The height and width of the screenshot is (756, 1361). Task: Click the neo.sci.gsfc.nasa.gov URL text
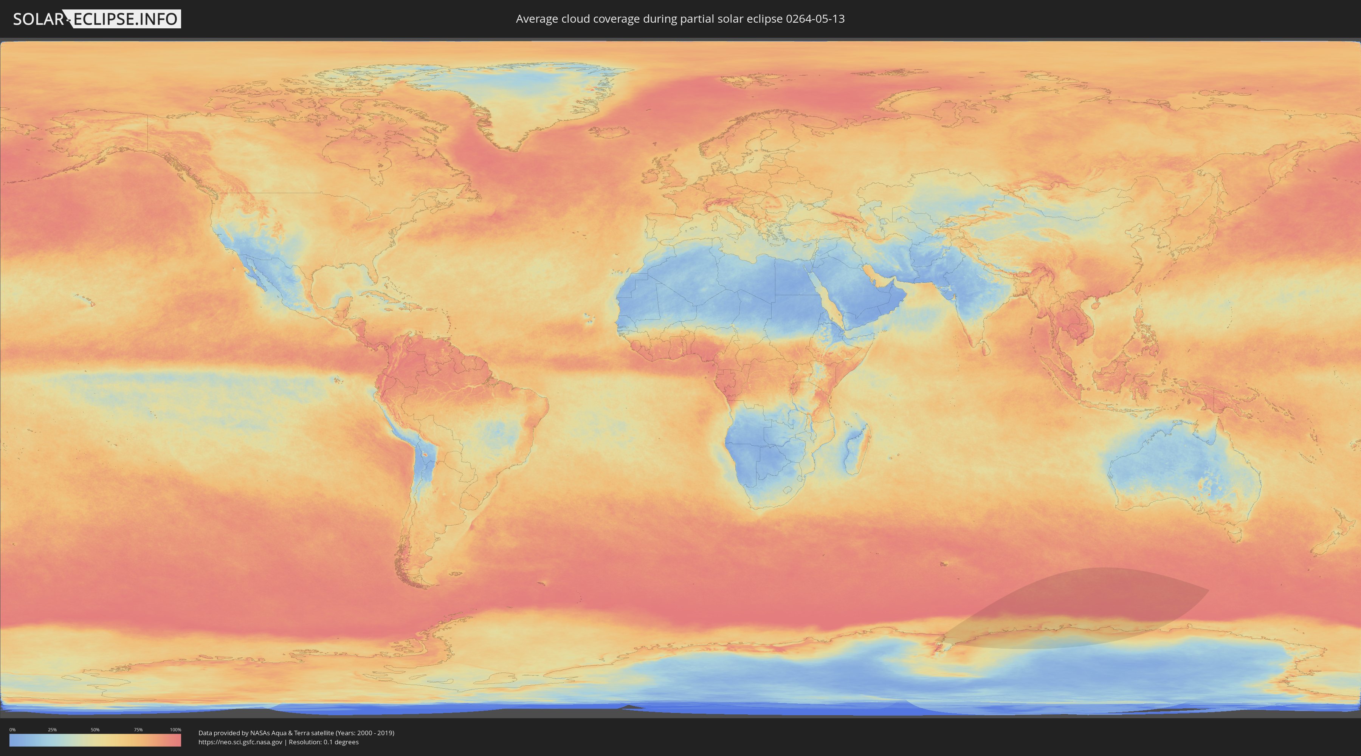pos(240,742)
